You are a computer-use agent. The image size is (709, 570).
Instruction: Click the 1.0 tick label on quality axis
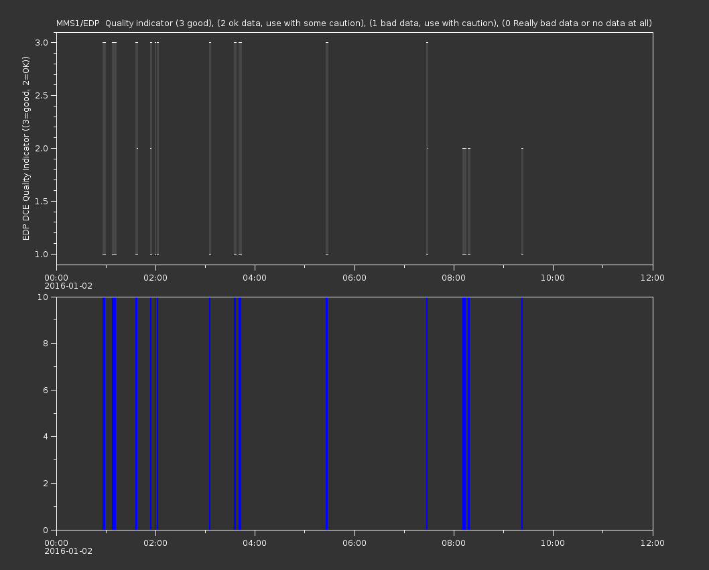click(x=42, y=254)
